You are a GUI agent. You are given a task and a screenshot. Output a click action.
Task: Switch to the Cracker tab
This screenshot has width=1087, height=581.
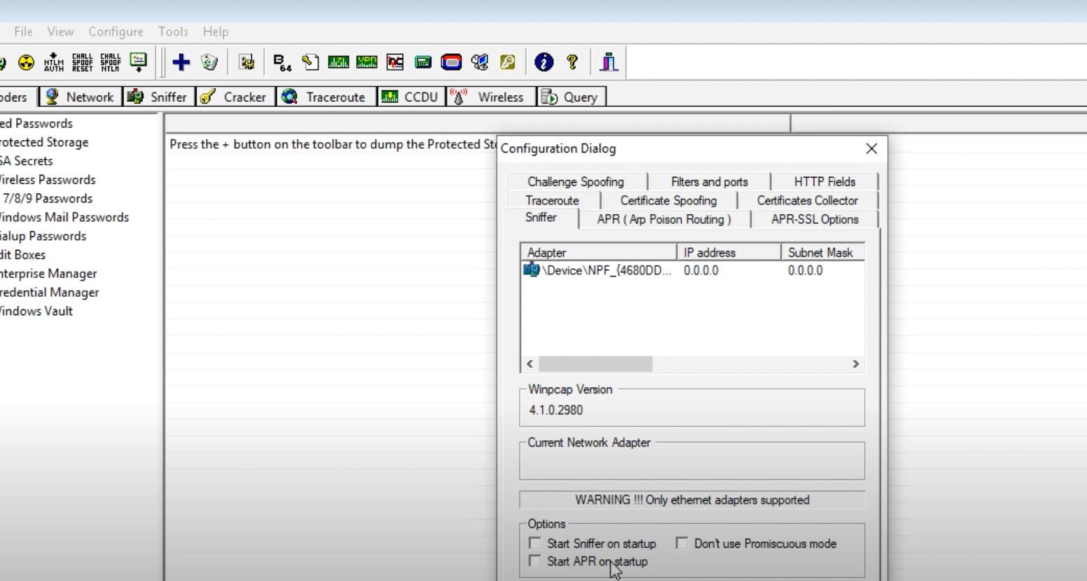click(234, 97)
